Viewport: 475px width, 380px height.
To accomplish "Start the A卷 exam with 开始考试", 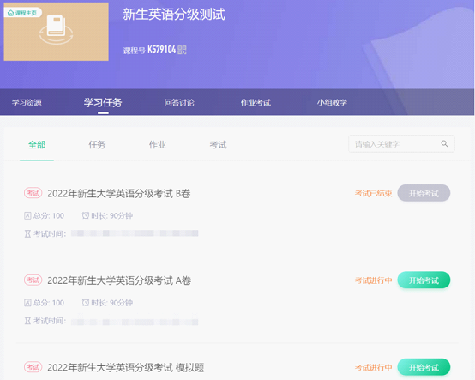I will click(x=424, y=280).
